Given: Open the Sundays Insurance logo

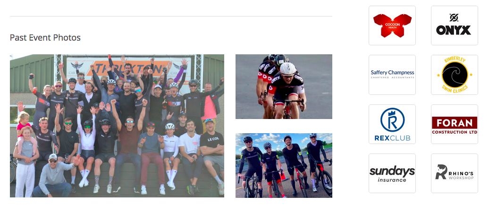Looking at the screenshot, I should (392, 173).
